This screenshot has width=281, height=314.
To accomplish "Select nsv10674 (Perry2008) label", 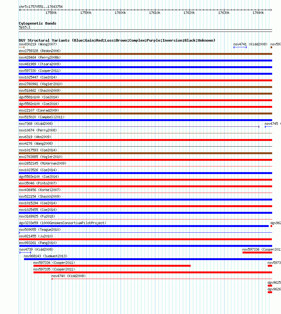I will [x=38, y=130].
